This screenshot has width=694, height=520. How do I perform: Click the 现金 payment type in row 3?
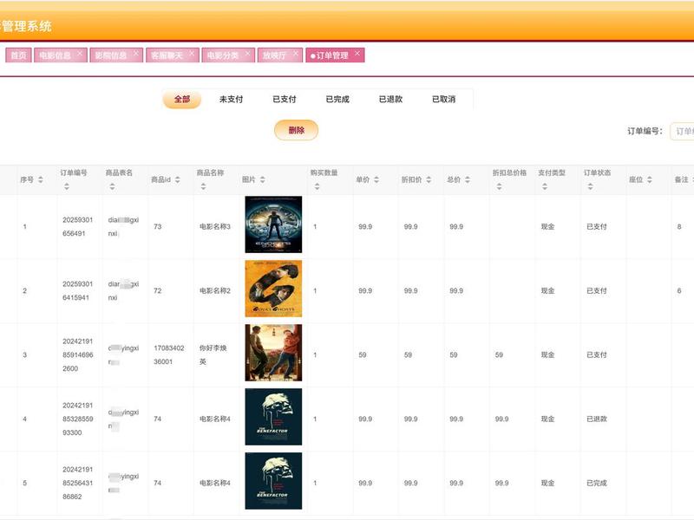click(x=547, y=354)
